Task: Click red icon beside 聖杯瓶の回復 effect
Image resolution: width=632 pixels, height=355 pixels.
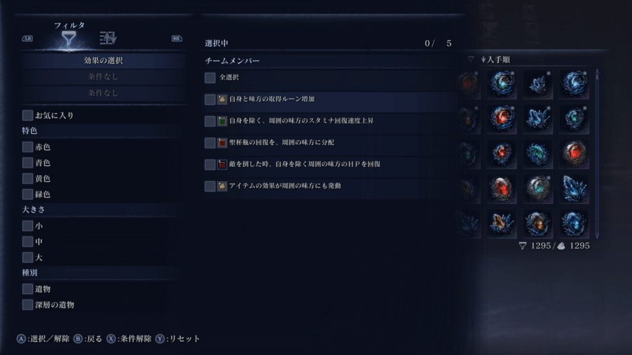Action: [x=222, y=142]
